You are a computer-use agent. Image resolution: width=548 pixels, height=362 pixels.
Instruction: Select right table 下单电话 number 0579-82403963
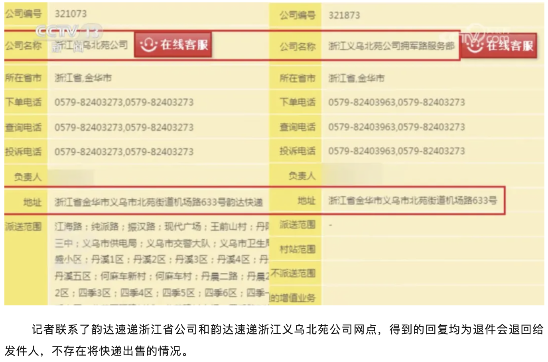tap(362, 102)
